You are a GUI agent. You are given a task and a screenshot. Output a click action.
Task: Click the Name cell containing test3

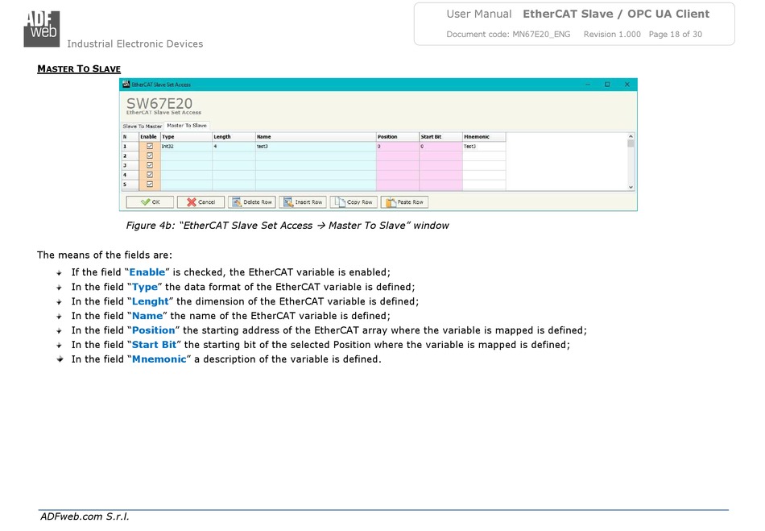pyautogui.click(x=315, y=147)
